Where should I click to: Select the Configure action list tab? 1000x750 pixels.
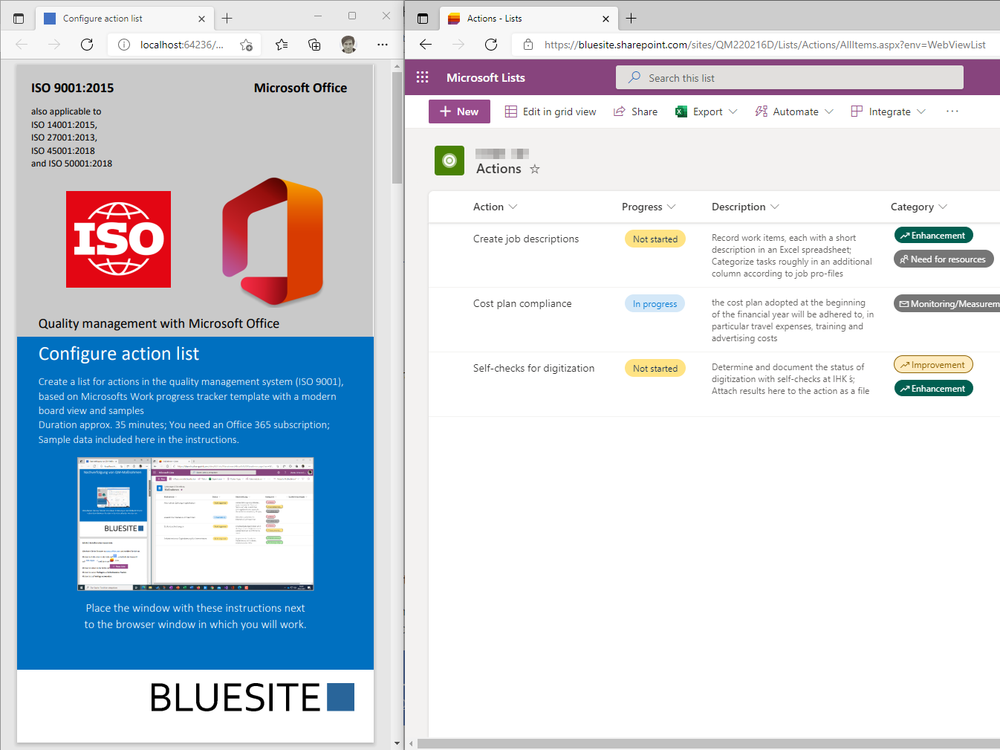coord(124,19)
